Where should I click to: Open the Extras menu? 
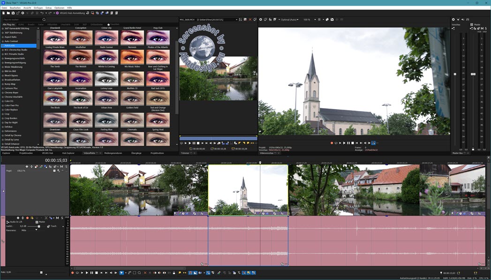pyautogui.click(x=48, y=8)
